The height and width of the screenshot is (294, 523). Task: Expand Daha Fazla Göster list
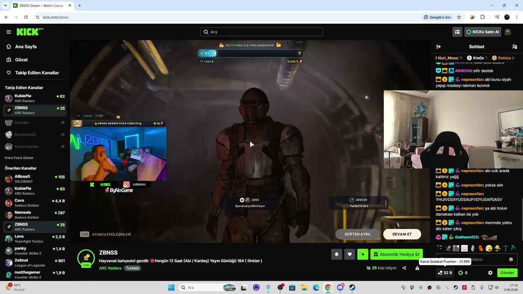click(19, 158)
